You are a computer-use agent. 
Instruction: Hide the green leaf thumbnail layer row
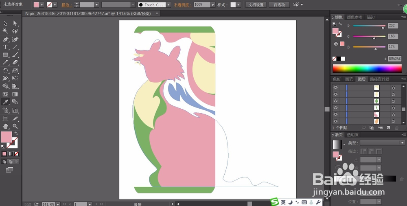[x=335, y=101]
